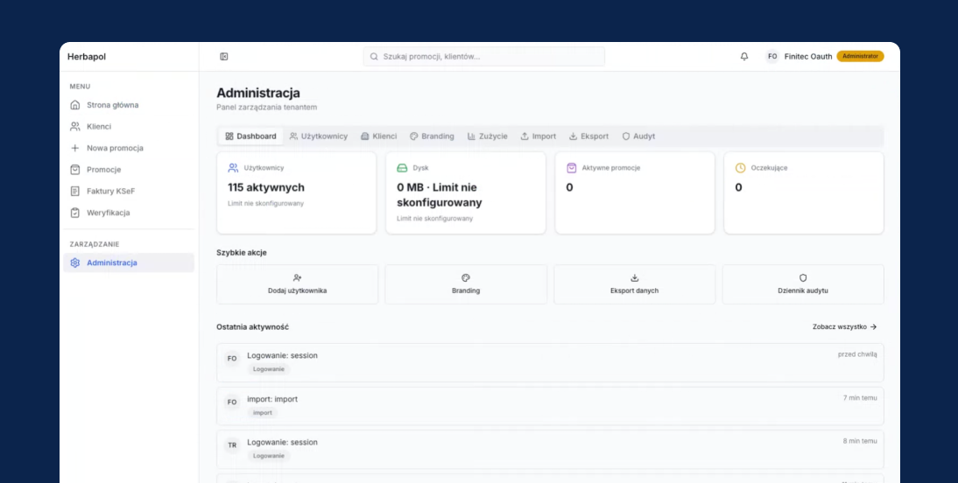Open Faktury KSeF in sidebar

pyautogui.click(x=110, y=191)
